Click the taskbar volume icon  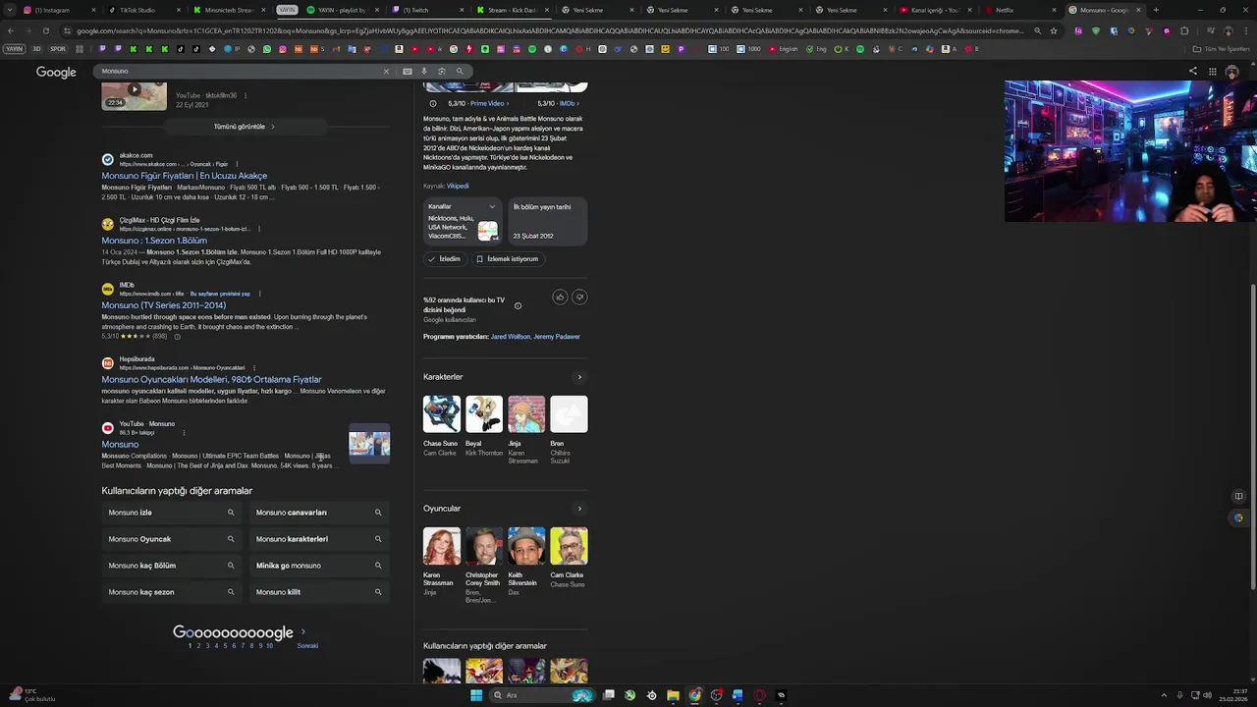[1207, 695]
